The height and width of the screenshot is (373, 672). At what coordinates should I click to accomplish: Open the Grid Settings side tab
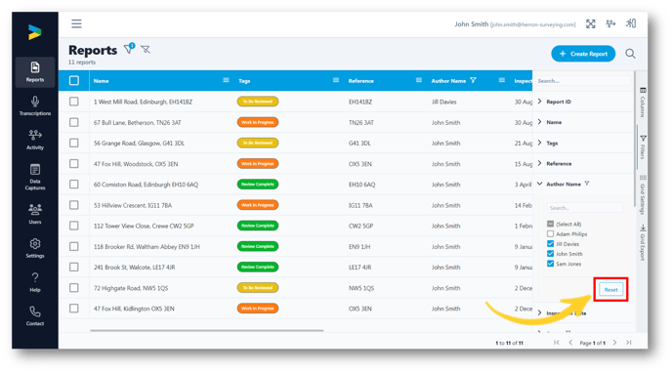coord(643,194)
